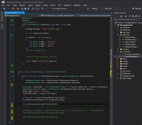Open the PROJECT menu
Viewport: 142px width, 125px height.
[22, 5]
